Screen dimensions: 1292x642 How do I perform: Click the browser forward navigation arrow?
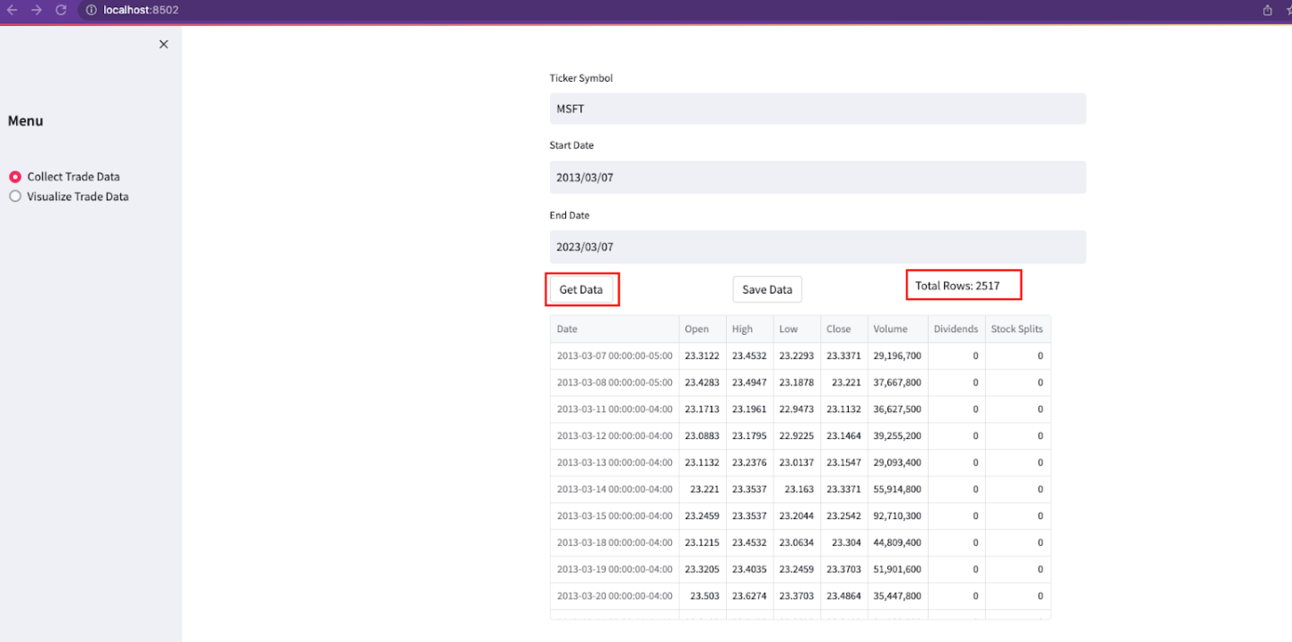point(36,11)
